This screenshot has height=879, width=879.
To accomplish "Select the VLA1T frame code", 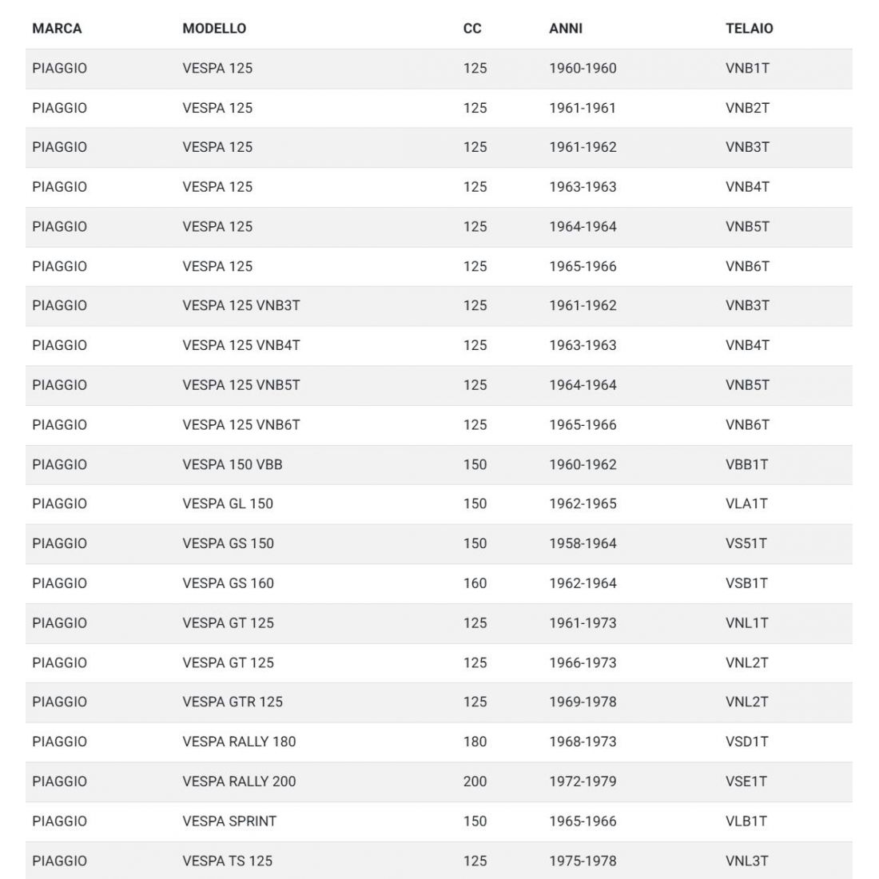I will pyautogui.click(x=746, y=503).
